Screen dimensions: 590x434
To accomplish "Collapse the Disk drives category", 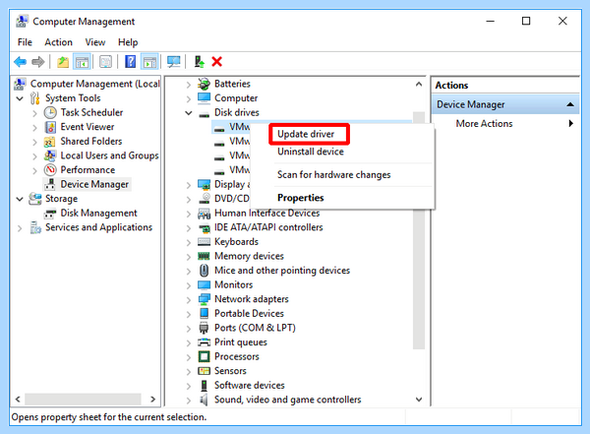I will [189, 112].
